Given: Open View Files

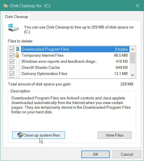Looking at the screenshot, I should coord(115,135).
